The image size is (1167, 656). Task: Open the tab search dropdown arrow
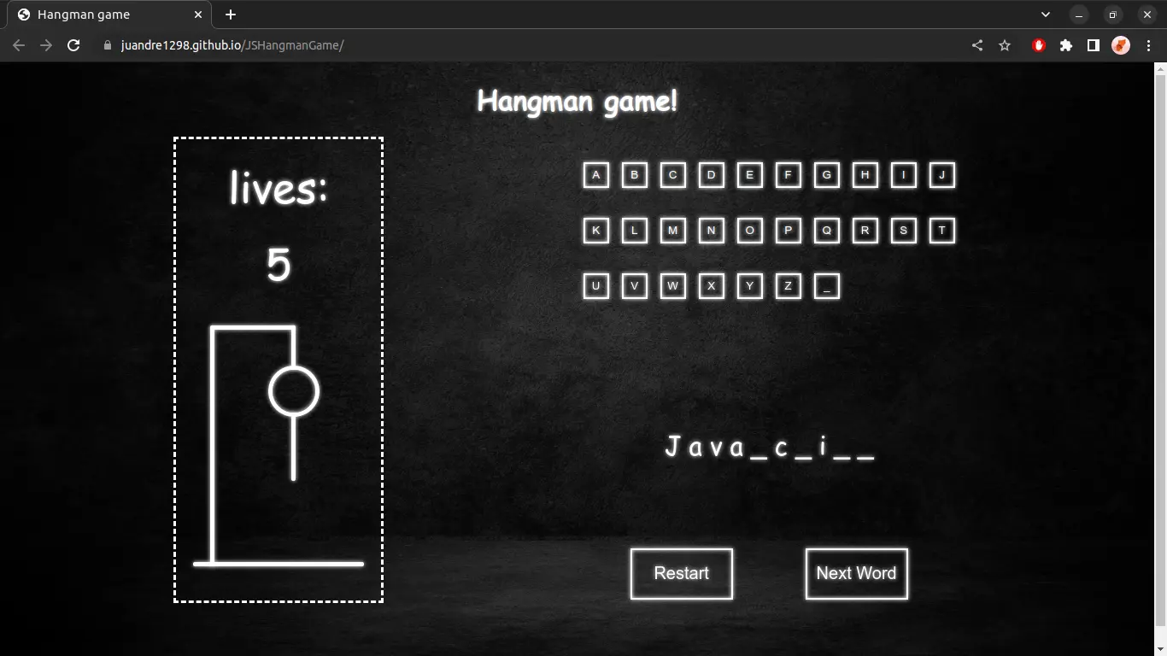pos(1046,15)
